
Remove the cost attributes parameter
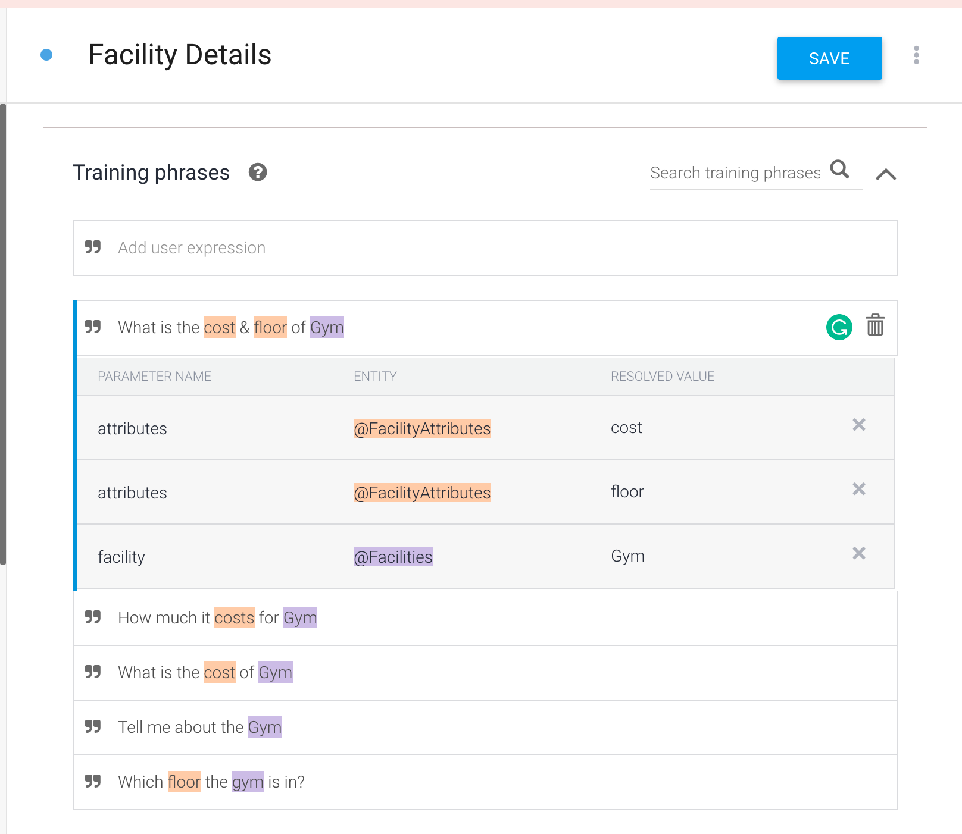858,425
